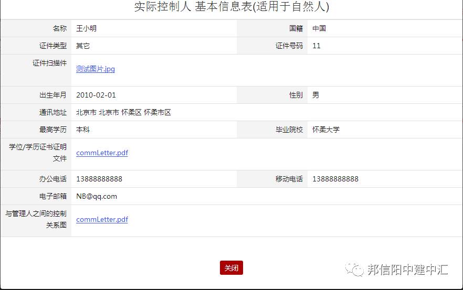Click the education value 本科
Viewport: 463px width, 290px height.
(x=83, y=130)
